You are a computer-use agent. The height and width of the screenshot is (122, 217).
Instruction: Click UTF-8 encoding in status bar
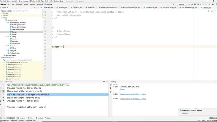click(x=209, y=120)
